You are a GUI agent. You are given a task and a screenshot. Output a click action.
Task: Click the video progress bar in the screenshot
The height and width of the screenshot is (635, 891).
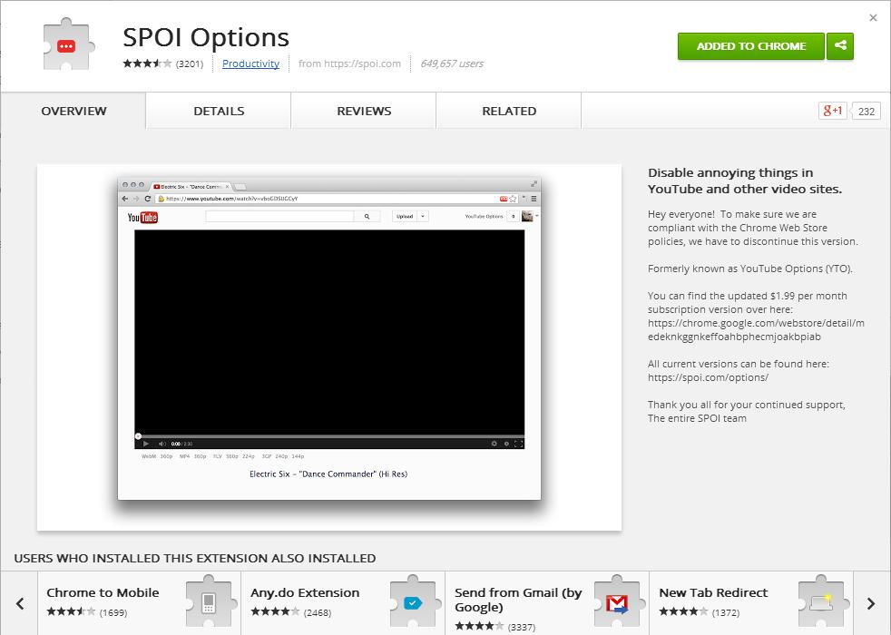point(329,436)
